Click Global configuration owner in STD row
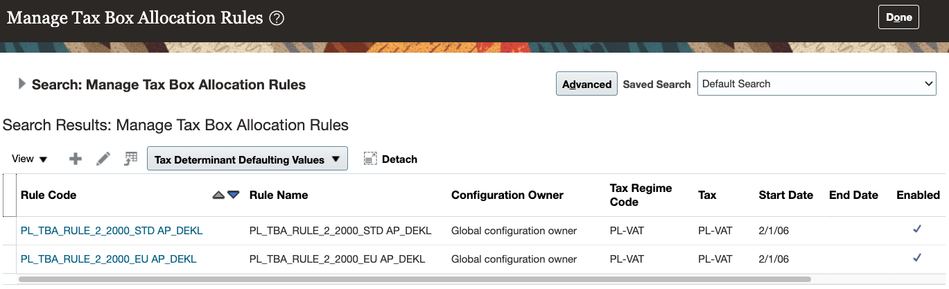The width and height of the screenshot is (949, 289). point(514,231)
